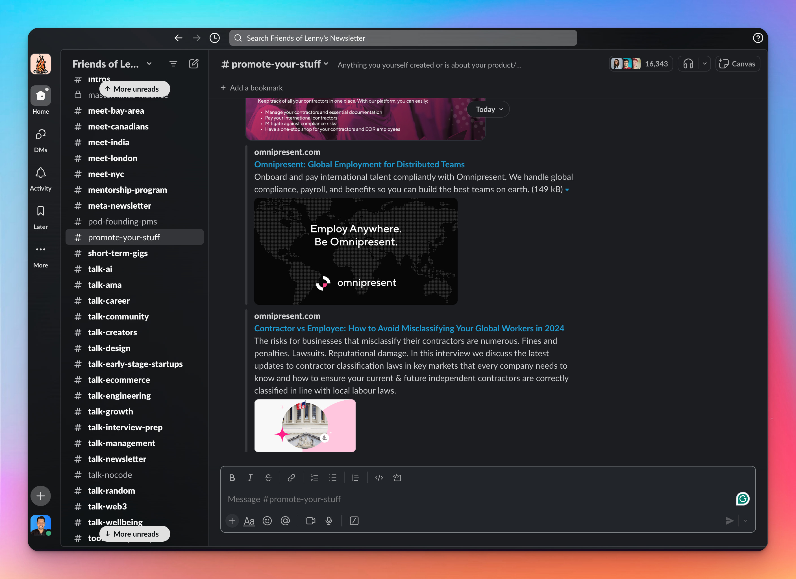Open the help question mark icon
Viewport: 796px width, 579px height.
click(x=758, y=38)
